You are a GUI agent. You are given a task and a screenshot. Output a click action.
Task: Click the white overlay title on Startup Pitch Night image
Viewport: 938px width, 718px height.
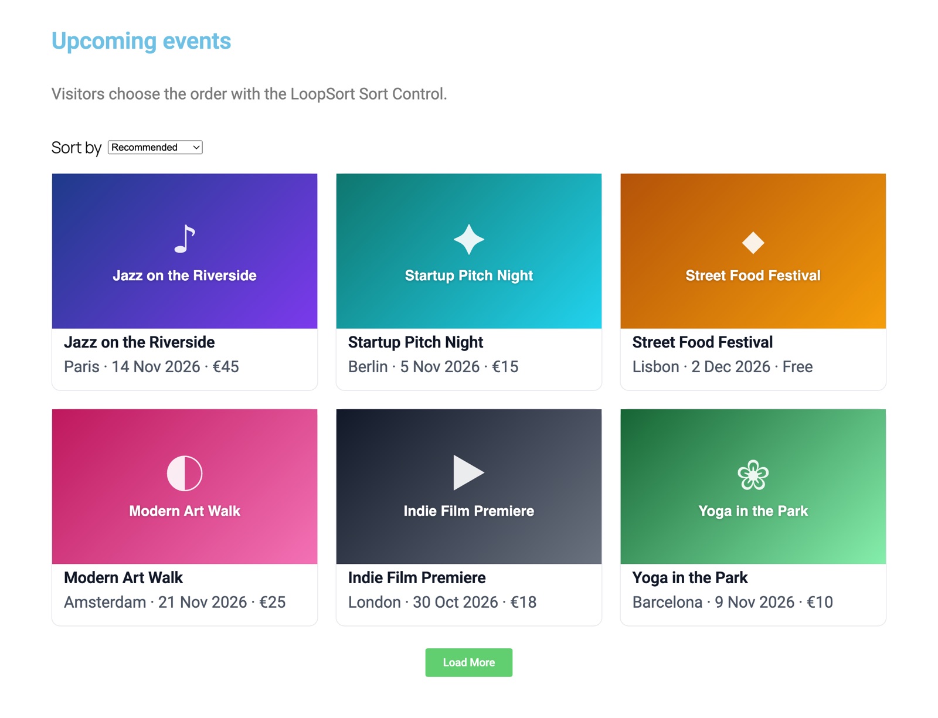coord(469,275)
